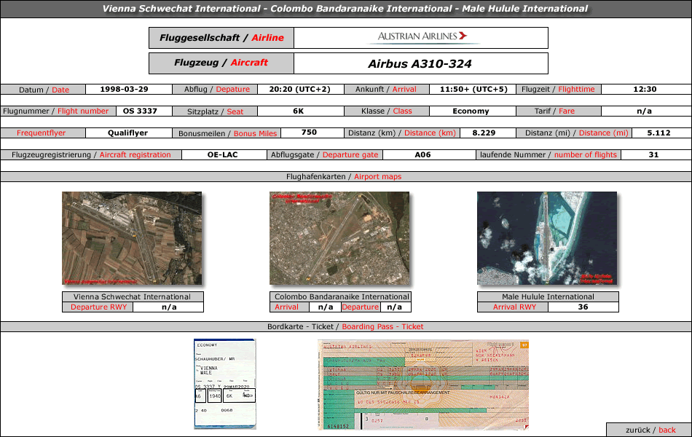
Task: Click the page title route header
Action: [x=345, y=9]
